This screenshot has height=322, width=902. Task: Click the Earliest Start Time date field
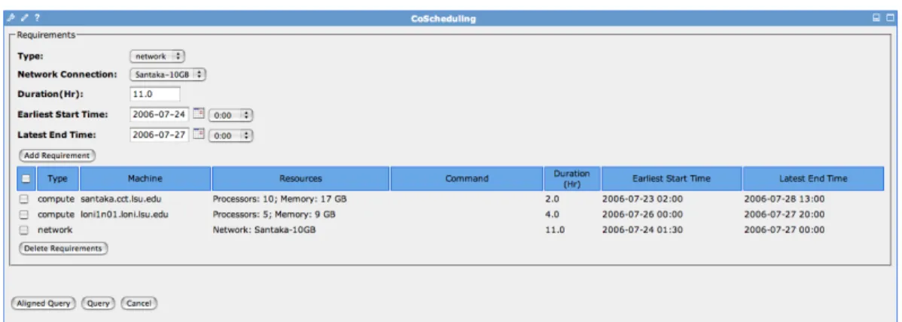[x=160, y=114]
